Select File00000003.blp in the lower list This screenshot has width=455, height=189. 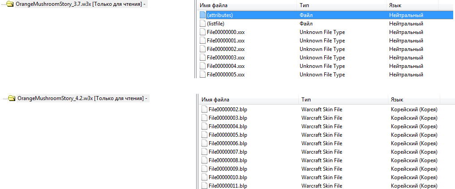(x=228, y=118)
